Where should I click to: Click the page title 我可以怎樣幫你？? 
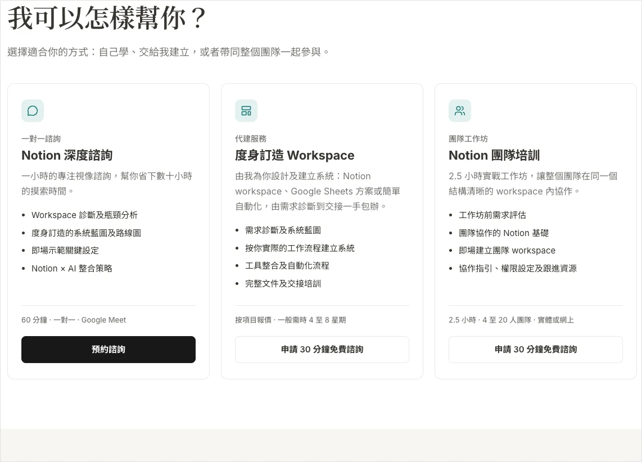coord(106,18)
